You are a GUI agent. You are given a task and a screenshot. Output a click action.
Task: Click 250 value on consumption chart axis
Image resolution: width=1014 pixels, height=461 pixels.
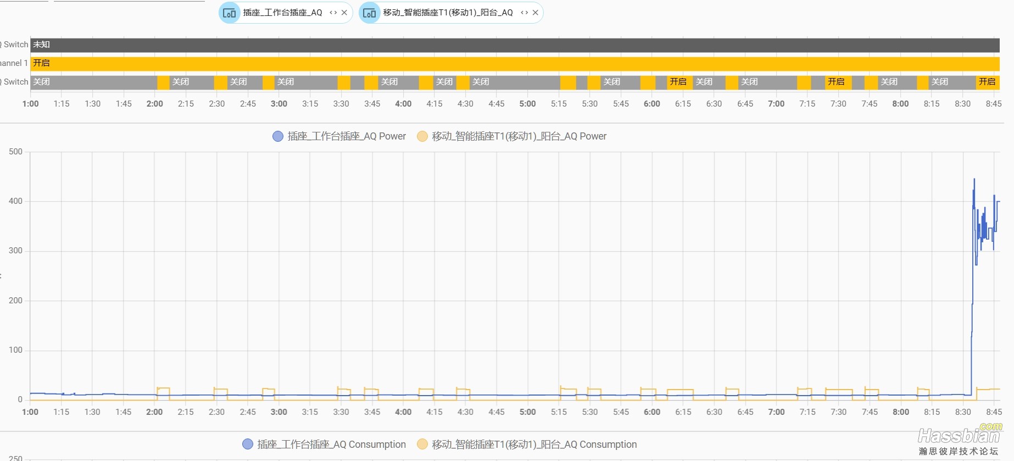click(x=15, y=458)
